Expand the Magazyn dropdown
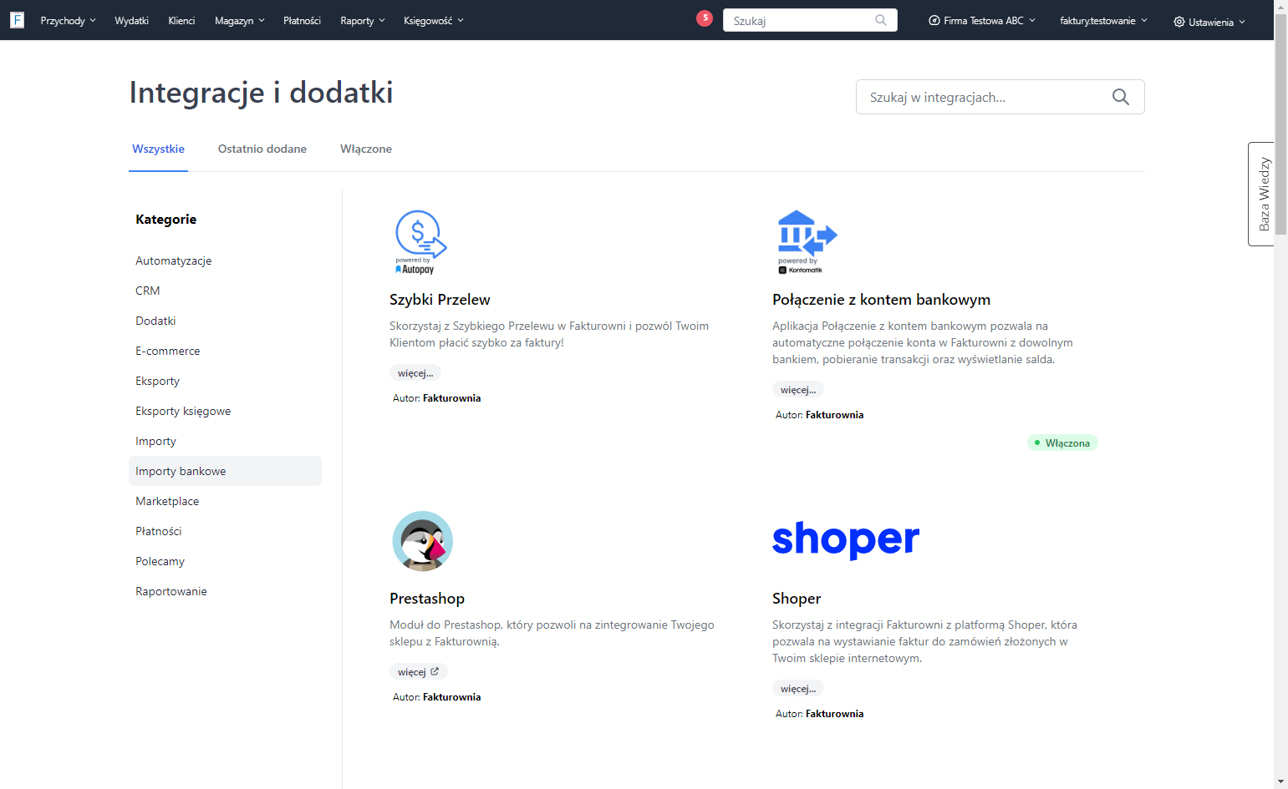This screenshot has height=789, width=1288. pyautogui.click(x=239, y=21)
